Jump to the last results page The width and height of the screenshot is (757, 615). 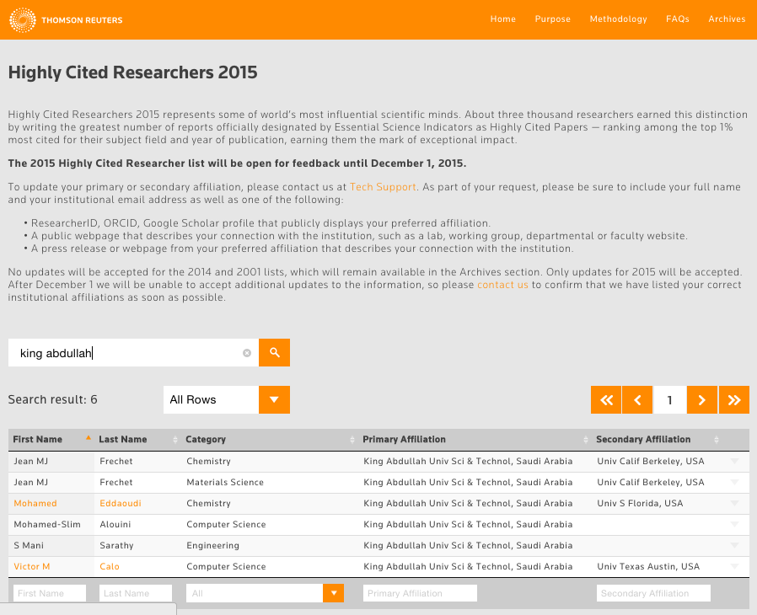tap(733, 400)
